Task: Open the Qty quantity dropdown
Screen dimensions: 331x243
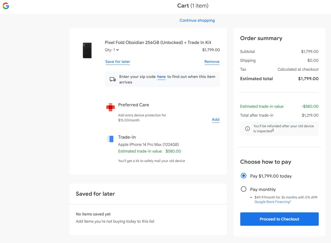Action: pyautogui.click(x=112, y=50)
